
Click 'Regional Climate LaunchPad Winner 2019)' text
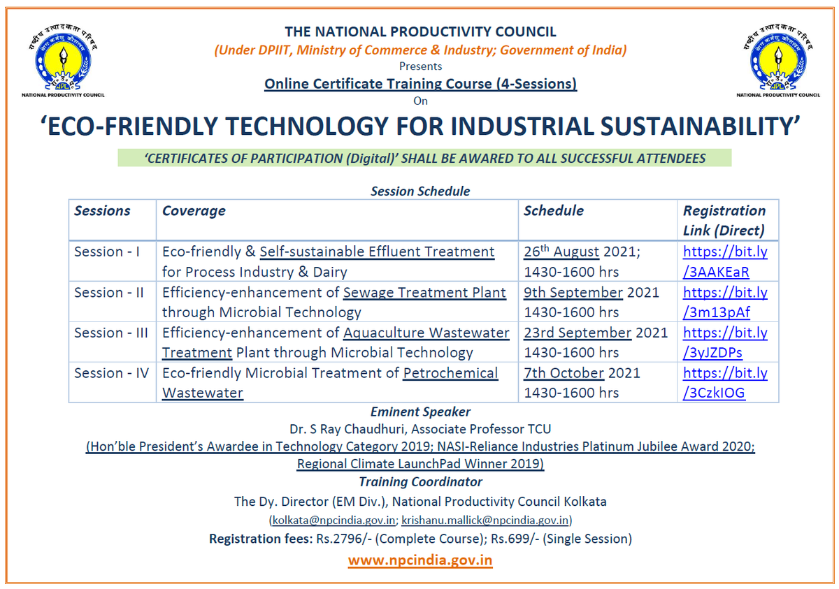pos(420,463)
